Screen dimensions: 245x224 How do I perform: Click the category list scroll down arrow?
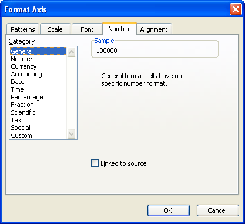(x=71, y=134)
